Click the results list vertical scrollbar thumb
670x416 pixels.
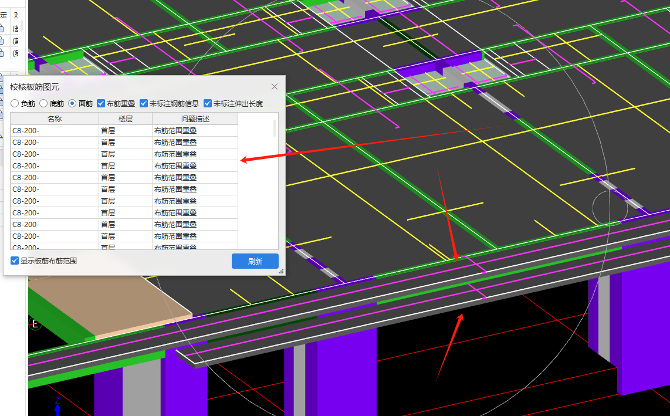click(275, 128)
